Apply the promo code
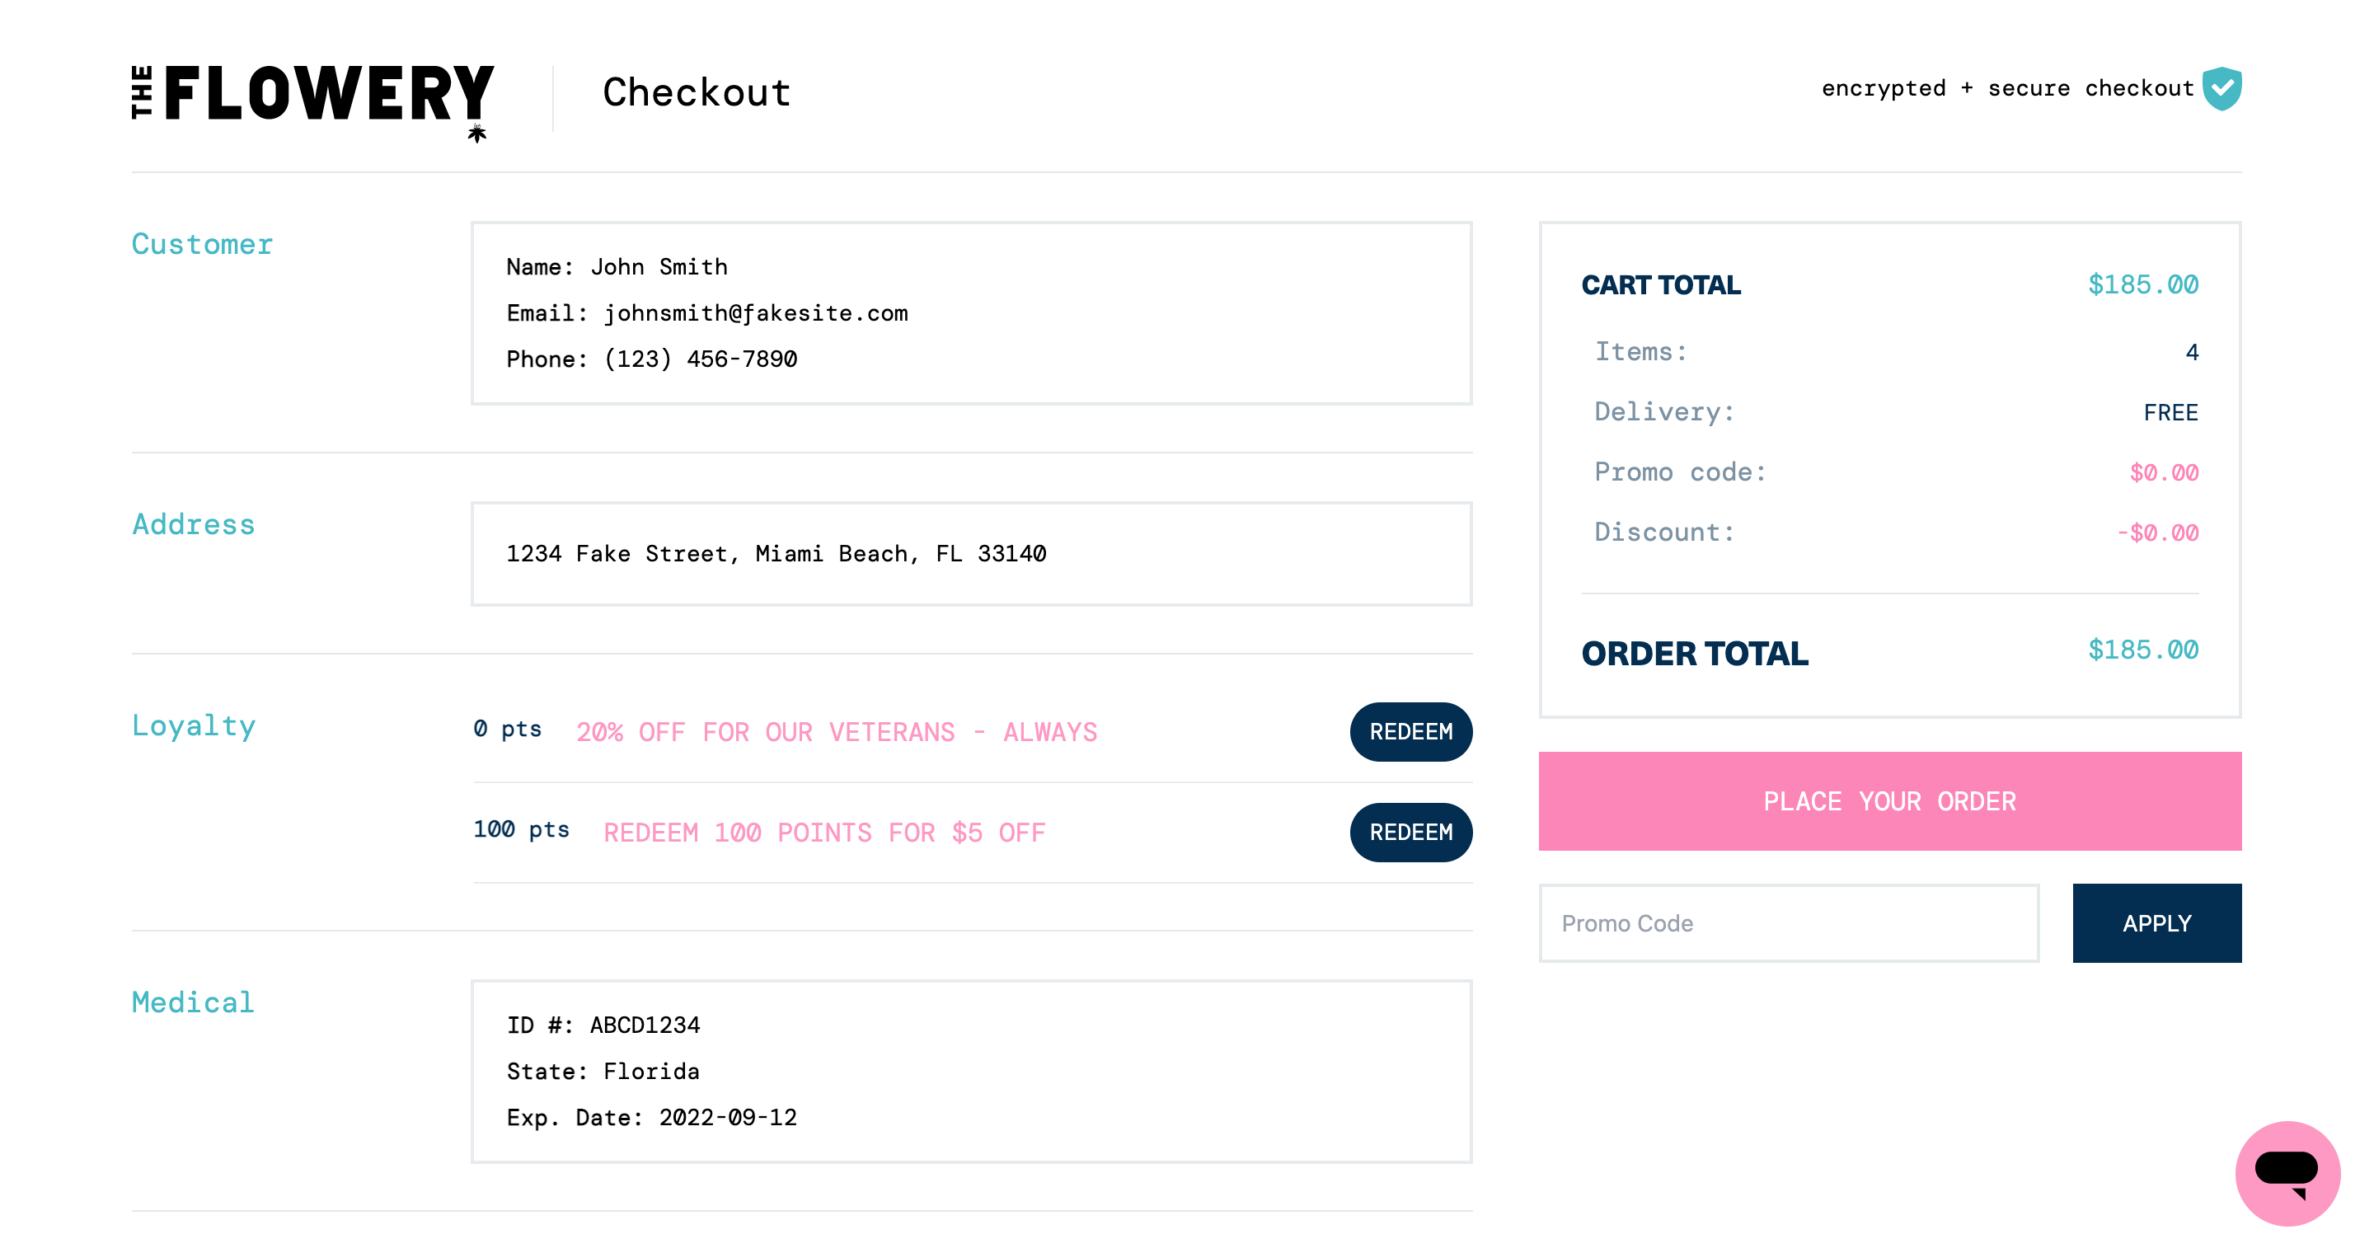2374x1253 pixels. click(x=2156, y=923)
